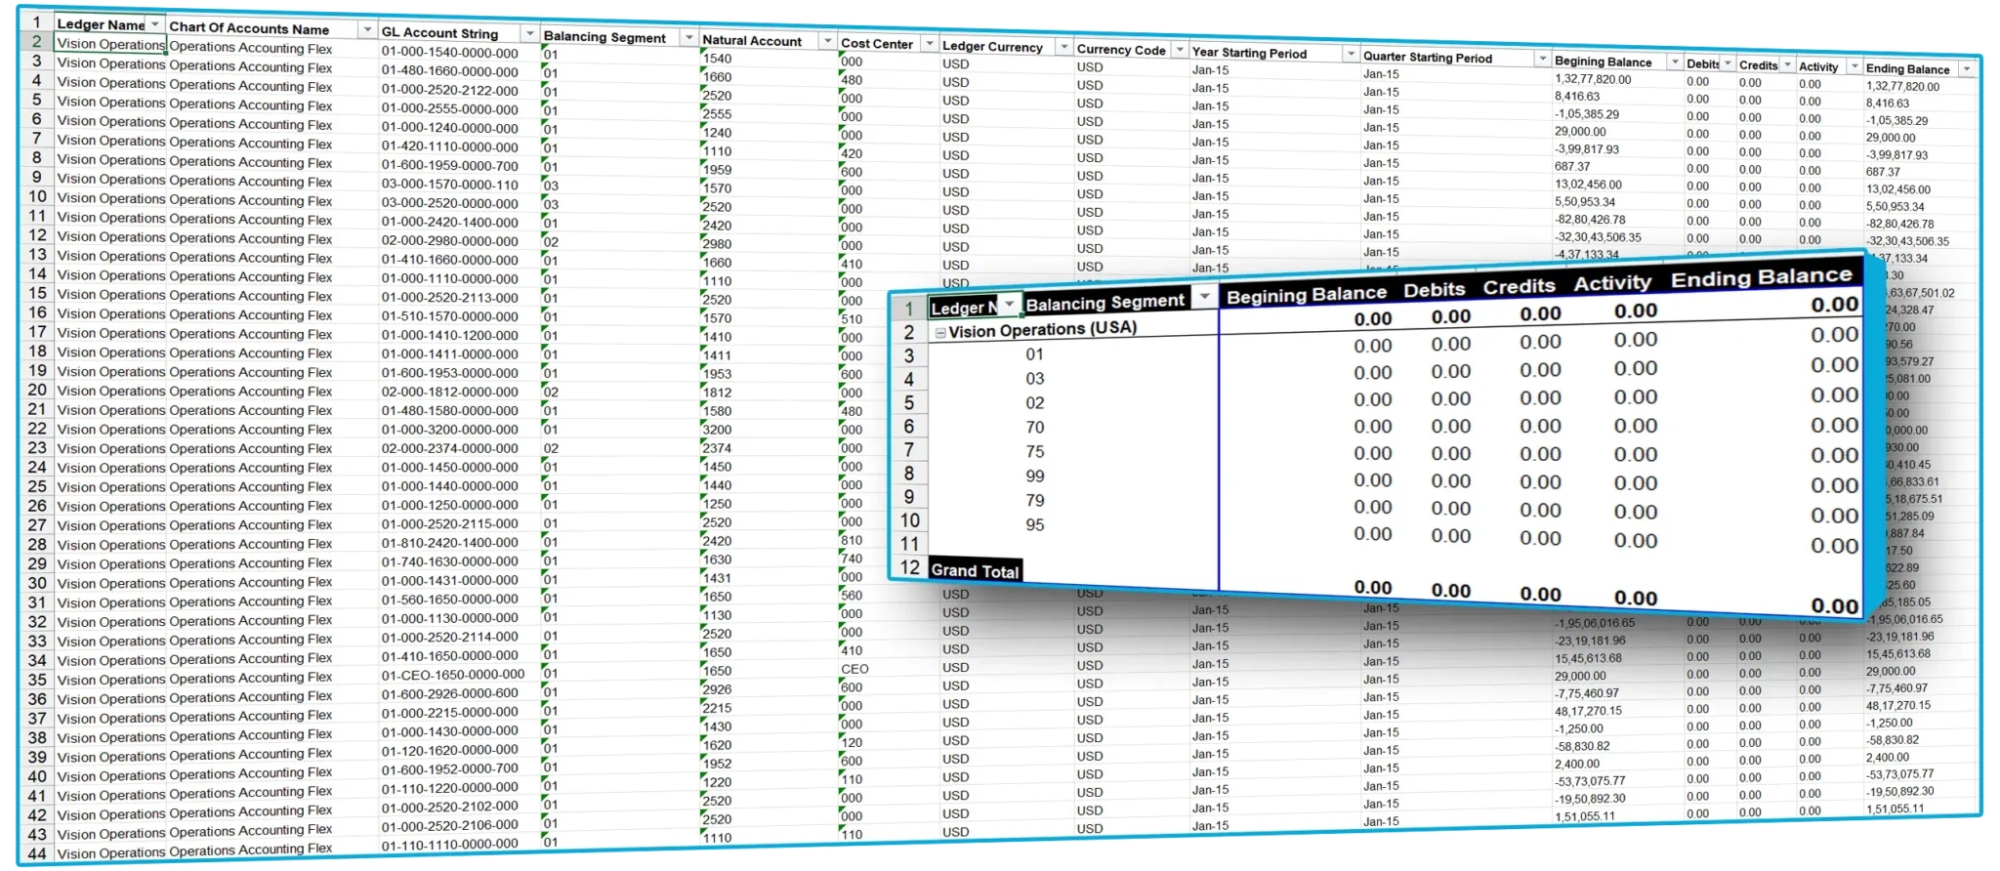Select row 44 header in the main sheet
This screenshot has height=871, width=2000.
(37, 852)
